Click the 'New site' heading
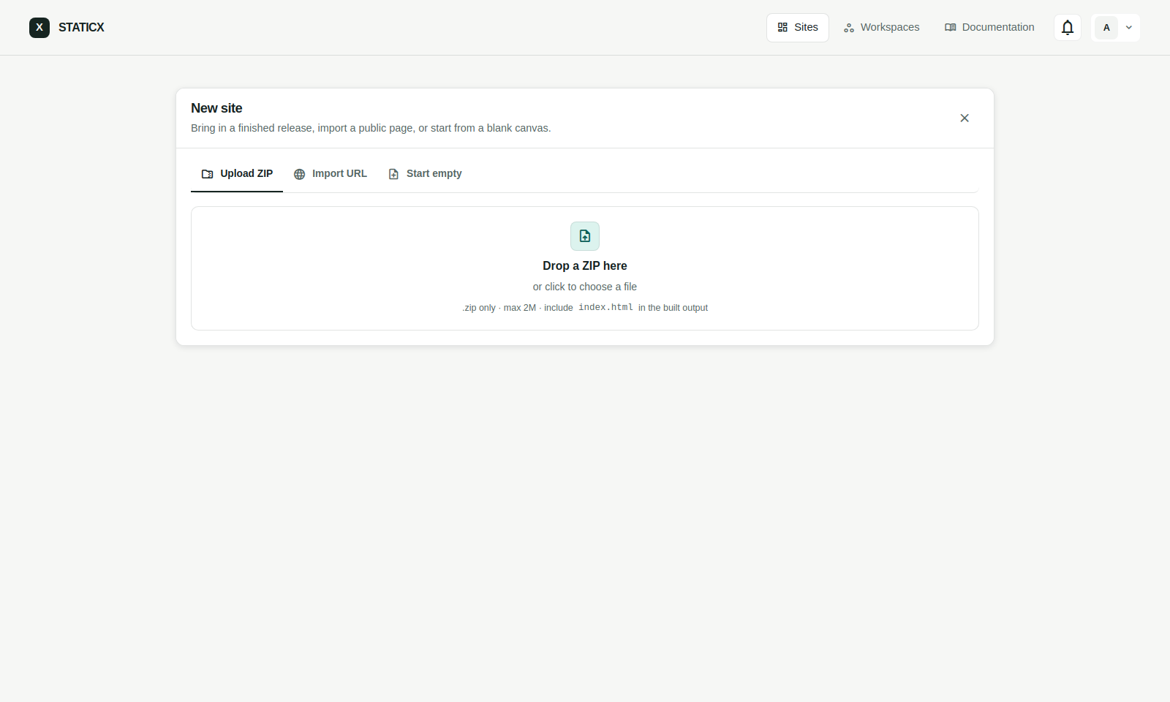The image size is (1170, 702). tap(216, 108)
